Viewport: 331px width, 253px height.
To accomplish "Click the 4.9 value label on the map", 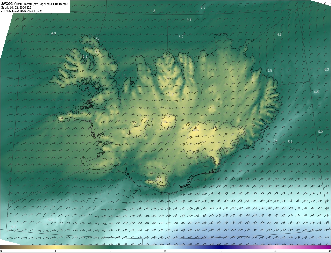I will coord(54,33).
